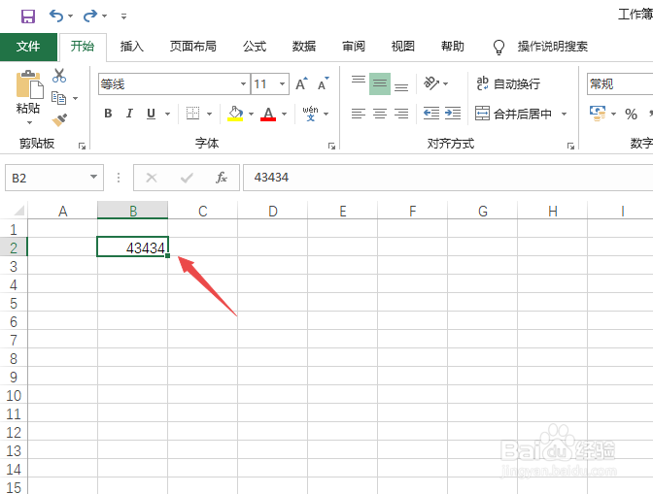
Task: Click the accounting number format icon
Action: 598,114
